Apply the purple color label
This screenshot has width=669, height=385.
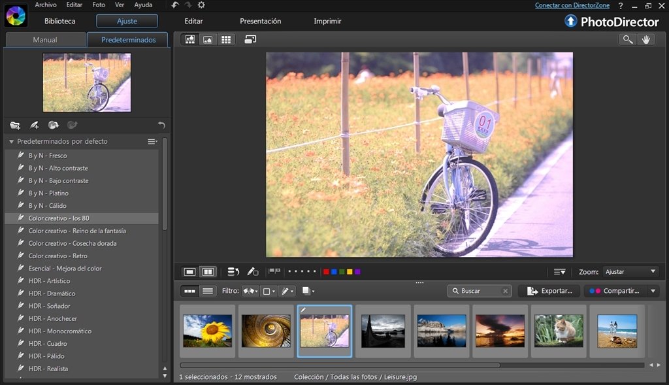point(357,271)
